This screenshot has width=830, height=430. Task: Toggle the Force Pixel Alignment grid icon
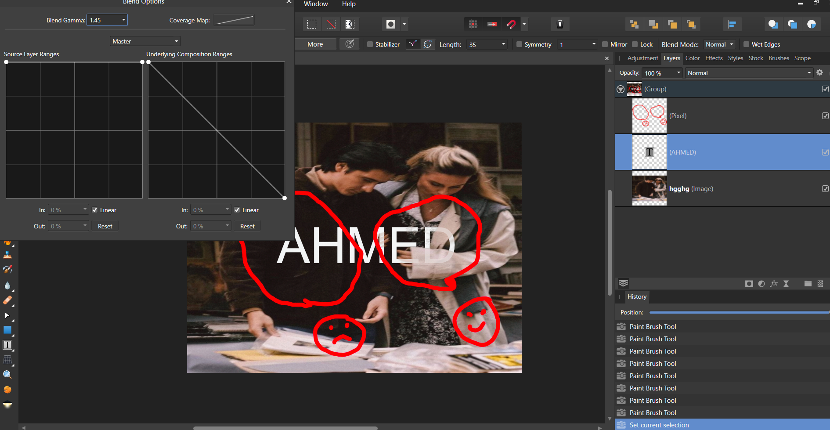473,24
